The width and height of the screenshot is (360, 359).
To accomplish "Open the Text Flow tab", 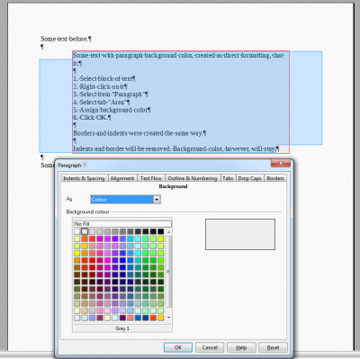I will 151,178.
